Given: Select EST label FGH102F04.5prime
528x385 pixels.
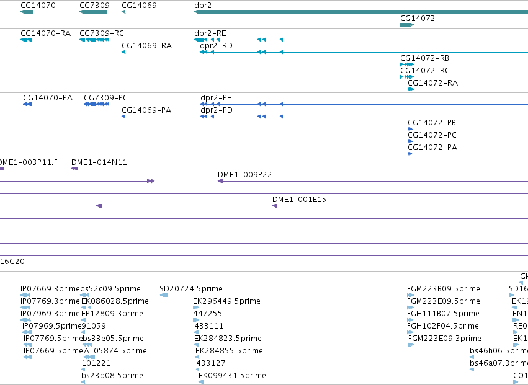Looking at the screenshot, I should [443, 326].
